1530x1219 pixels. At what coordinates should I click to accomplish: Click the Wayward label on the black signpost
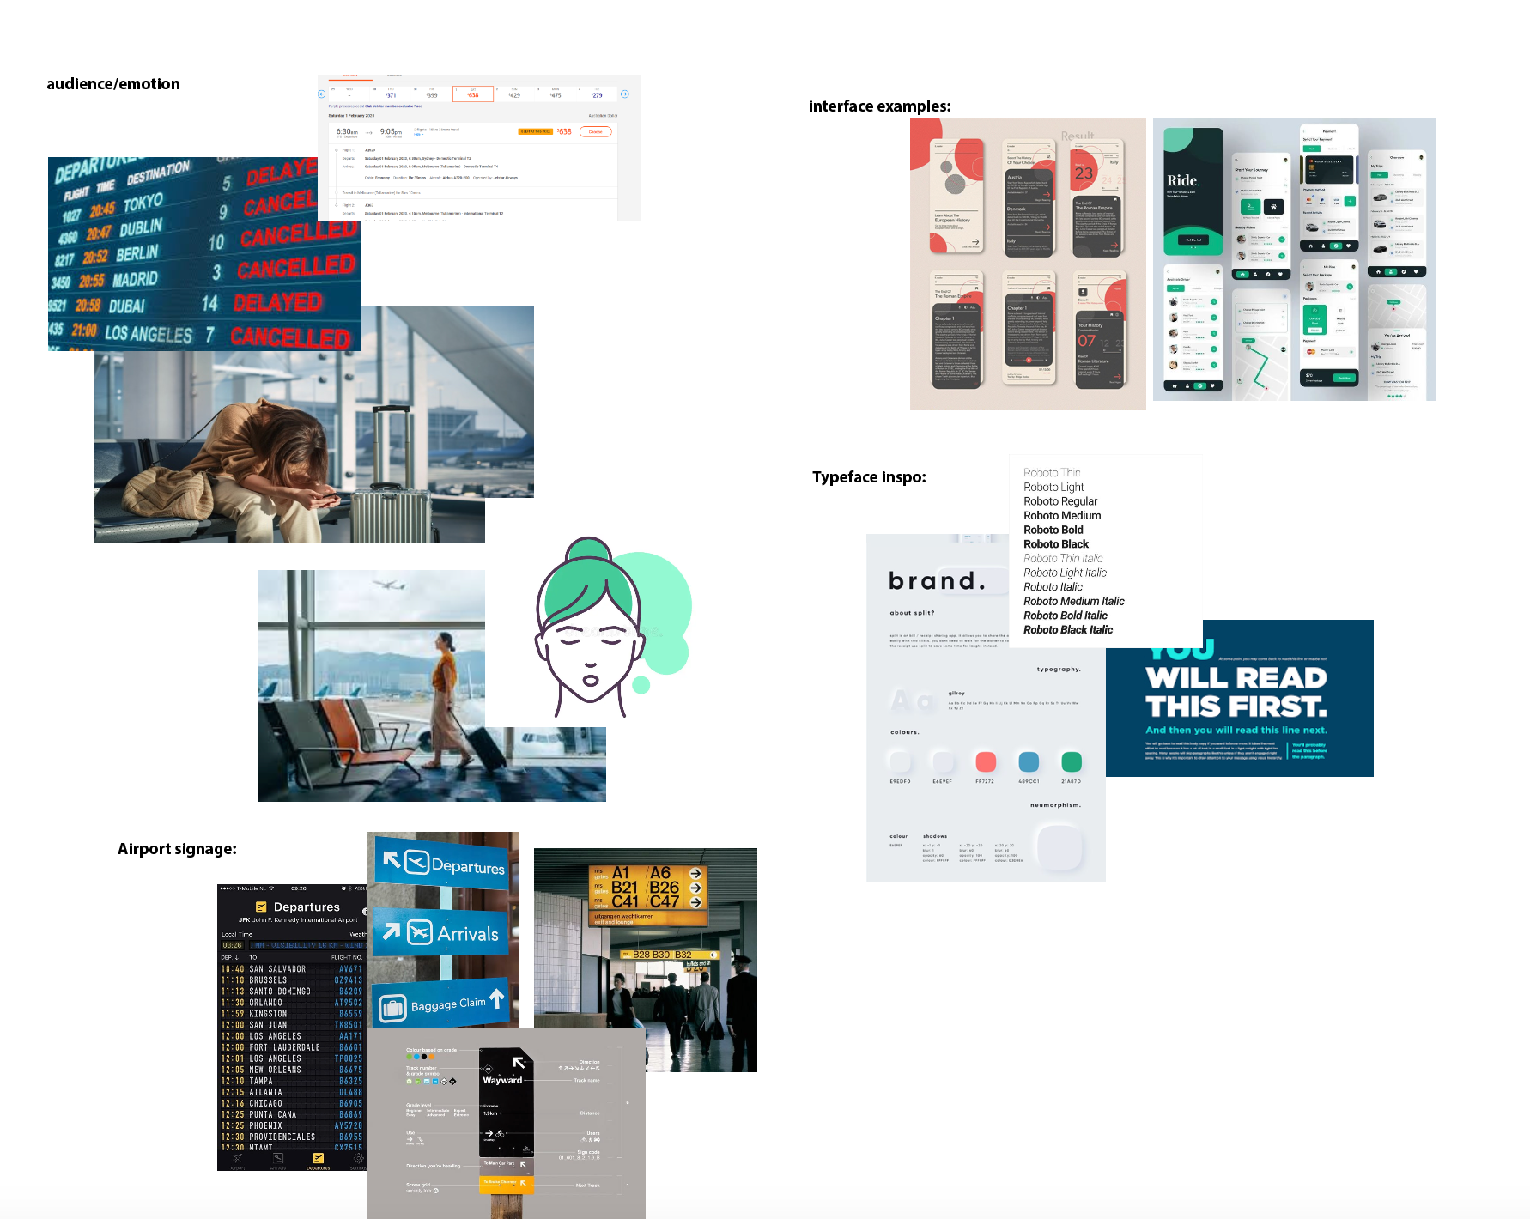(502, 1080)
